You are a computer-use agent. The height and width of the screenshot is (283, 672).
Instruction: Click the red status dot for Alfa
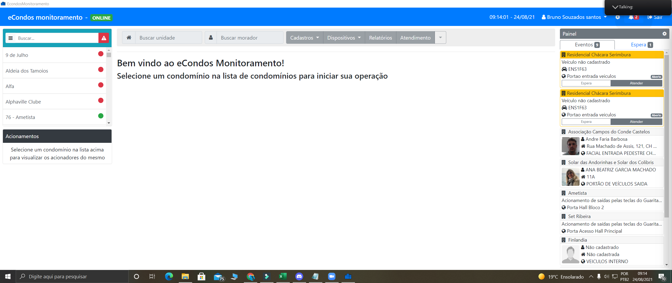(101, 85)
